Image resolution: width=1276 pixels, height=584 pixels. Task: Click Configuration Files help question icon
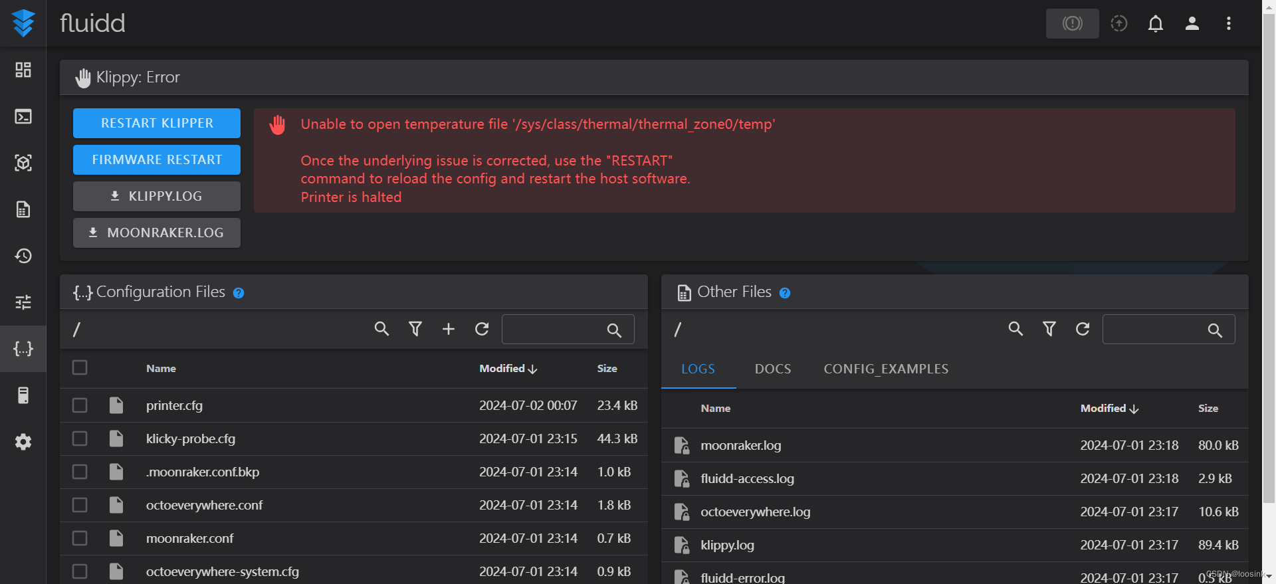pos(239,293)
